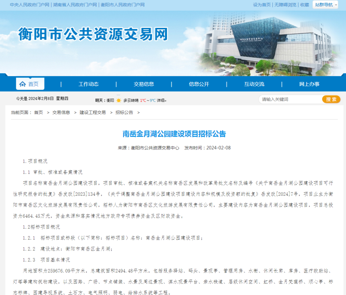This screenshot has width=346, height=295.
Task: Go to 首页 tab in navigation bar
Action: point(30,84)
